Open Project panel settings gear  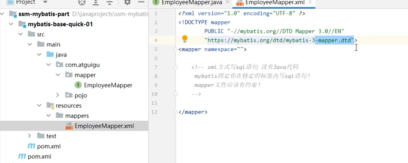[127, 2]
